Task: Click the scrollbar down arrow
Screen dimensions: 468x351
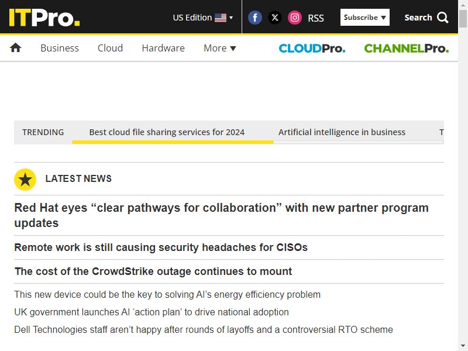Action: [x=463, y=346]
